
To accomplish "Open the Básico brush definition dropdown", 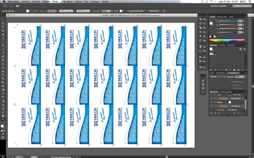I will [x=91, y=11].
